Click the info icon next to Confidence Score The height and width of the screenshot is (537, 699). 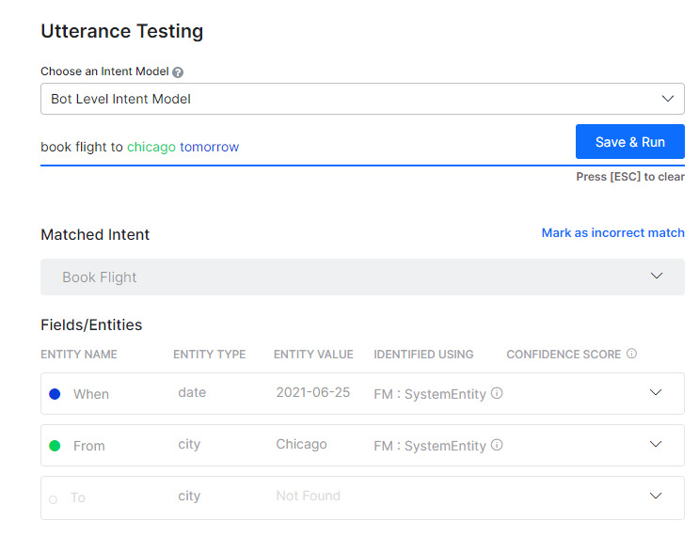(631, 354)
